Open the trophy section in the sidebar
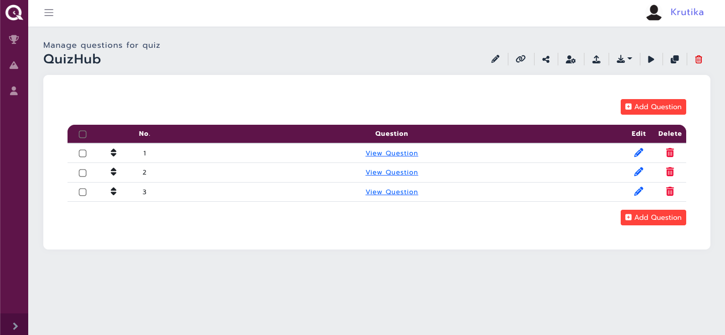Viewport: 725px width, 335px height. coord(14,39)
